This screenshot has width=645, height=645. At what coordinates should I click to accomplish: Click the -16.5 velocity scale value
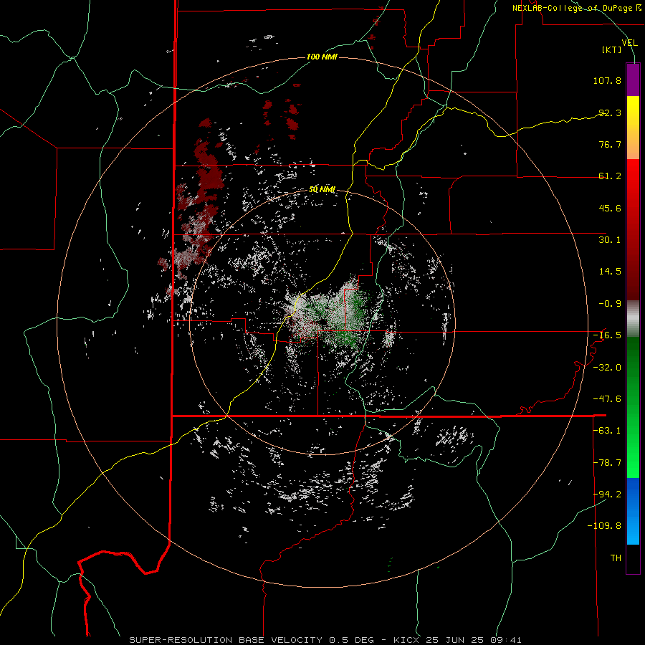607,335
